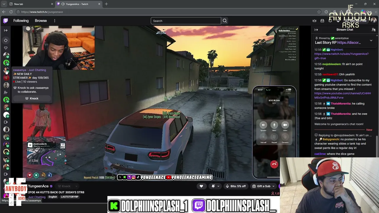Click the LASTSTORYRP tag

point(70,197)
